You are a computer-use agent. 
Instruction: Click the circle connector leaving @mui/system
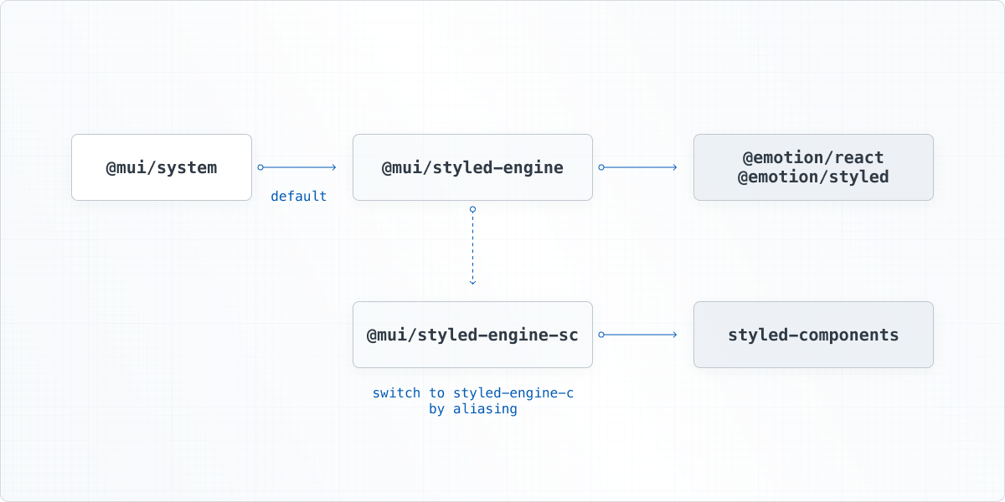click(x=260, y=166)
